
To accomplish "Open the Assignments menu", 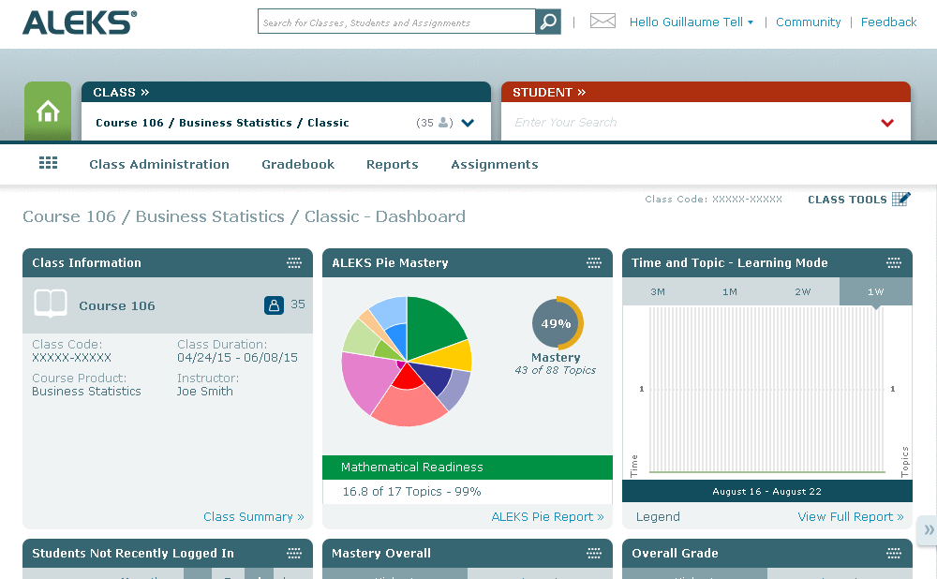I will (495, 164).
